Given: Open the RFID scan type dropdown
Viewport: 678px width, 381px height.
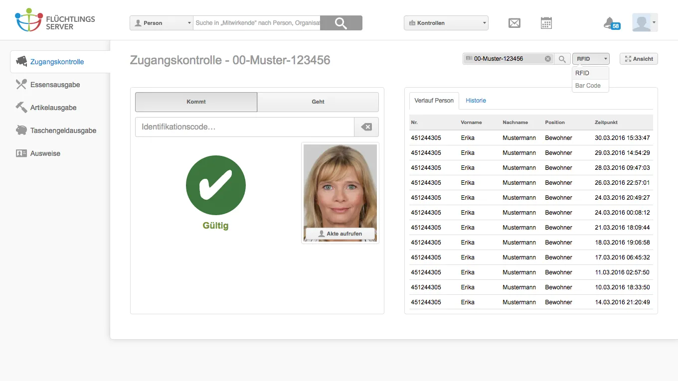Looking at the screenshot, I should click(x=591, y=59).
